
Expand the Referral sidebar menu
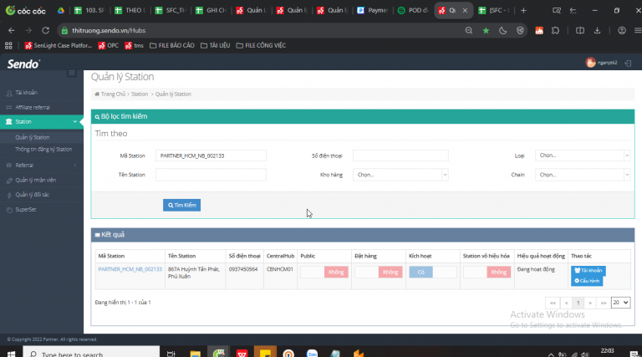(x=41, y=166)
